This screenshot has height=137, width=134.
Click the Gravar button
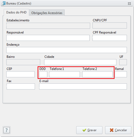pos(89,130)
